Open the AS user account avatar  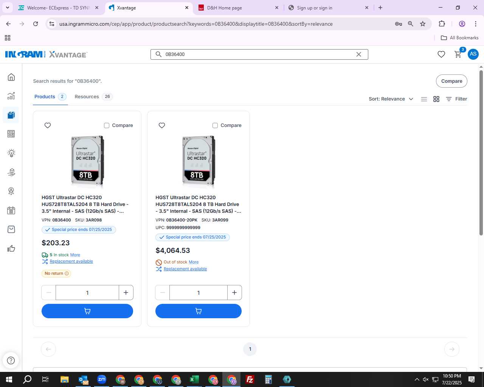[x=473, y=54]
